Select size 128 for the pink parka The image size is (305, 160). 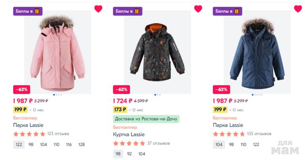(81, 145)
